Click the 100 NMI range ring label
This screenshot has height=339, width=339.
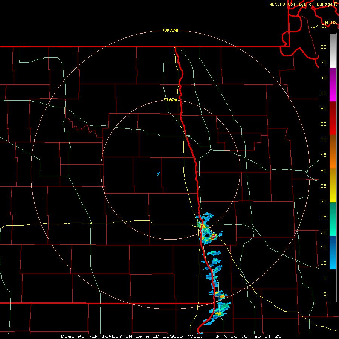[170, 30]
